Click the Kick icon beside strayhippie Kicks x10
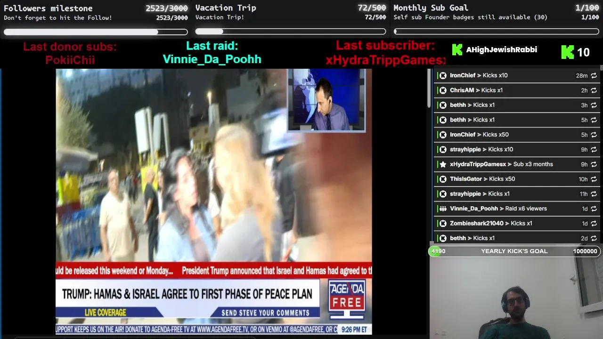The image size is (603, 339). pos(443,150)
